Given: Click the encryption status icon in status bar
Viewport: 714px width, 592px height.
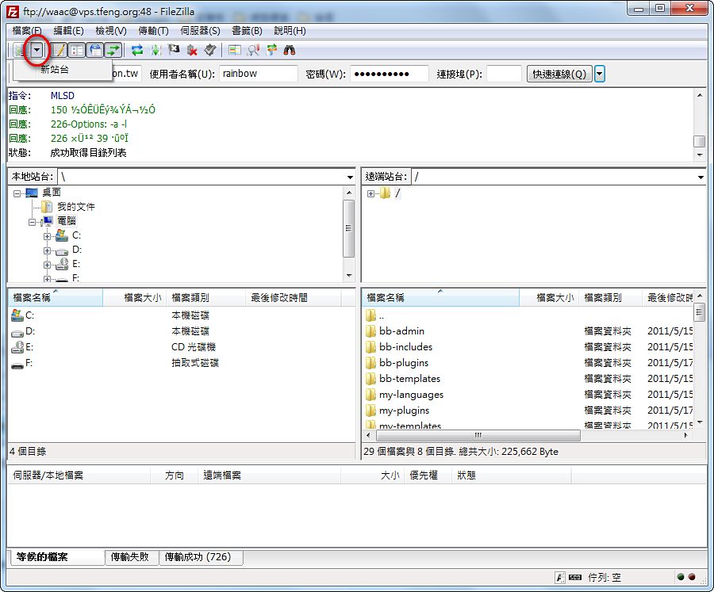Looking at the screenshot, I should 560,578.
